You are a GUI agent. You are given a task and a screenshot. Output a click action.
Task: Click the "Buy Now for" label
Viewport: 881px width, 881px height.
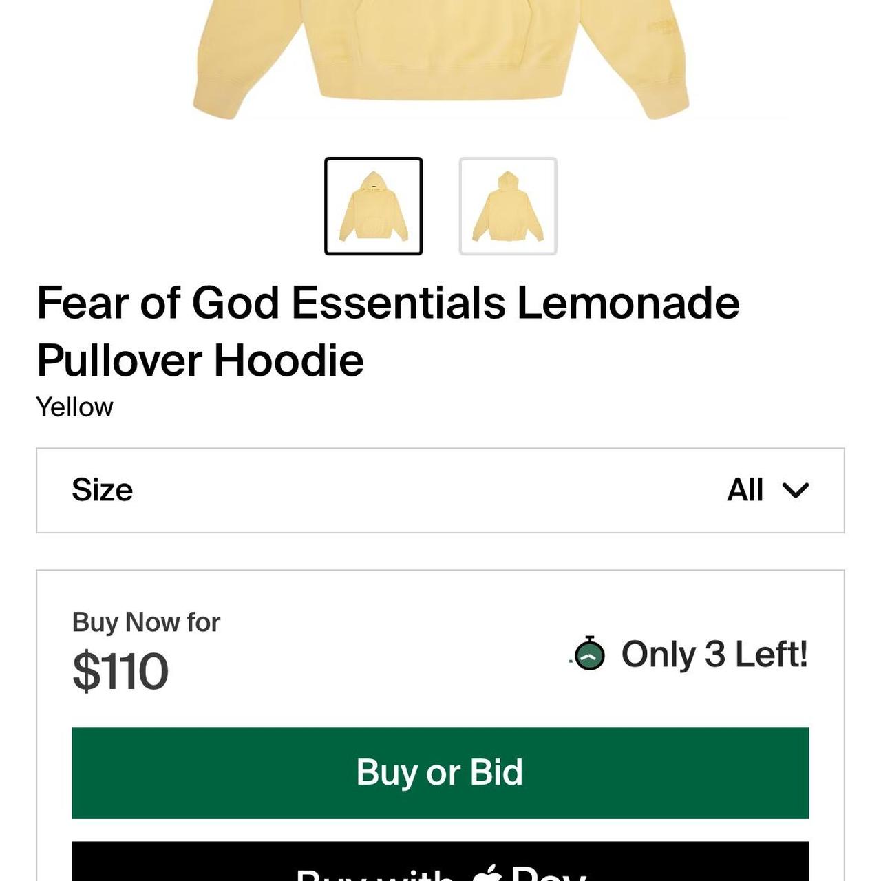tap(146, 622)
